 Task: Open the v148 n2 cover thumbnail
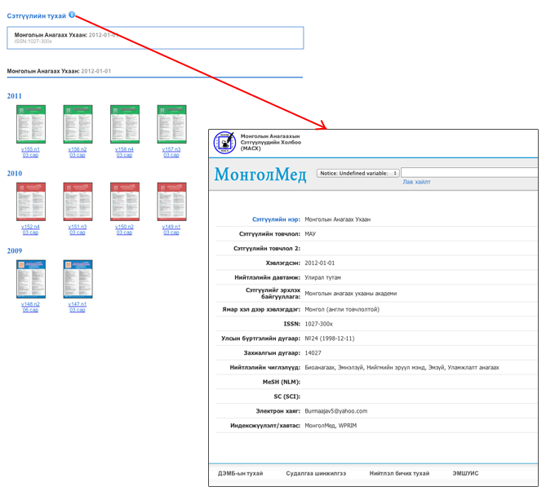(x=31, y=279)
